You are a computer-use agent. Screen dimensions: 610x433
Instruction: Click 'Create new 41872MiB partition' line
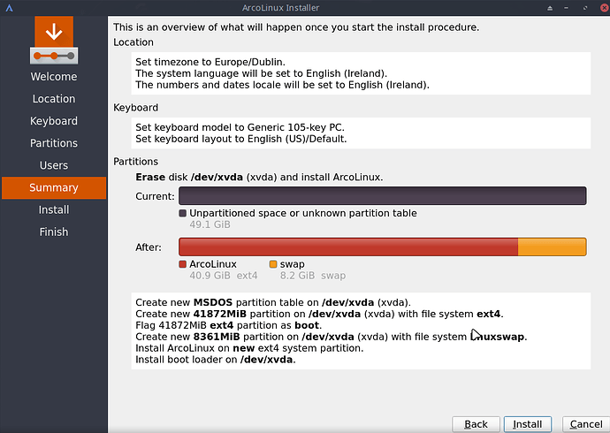click(319, 314)
